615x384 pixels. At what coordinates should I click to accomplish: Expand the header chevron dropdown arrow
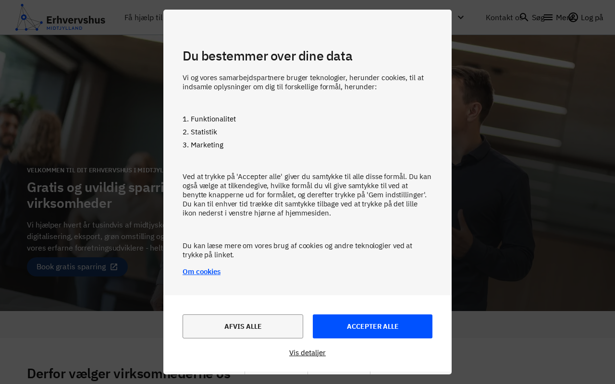(x=460, y=18)
